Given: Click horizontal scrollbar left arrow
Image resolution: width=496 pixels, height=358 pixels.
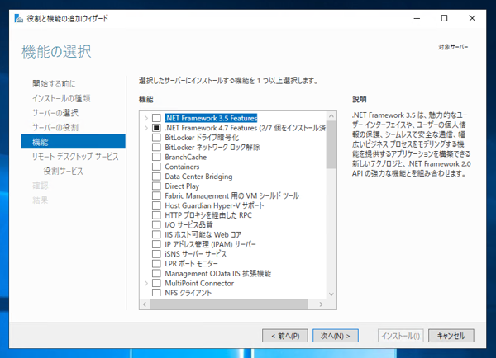Looking at the screenshot, I should pos(145,304).
